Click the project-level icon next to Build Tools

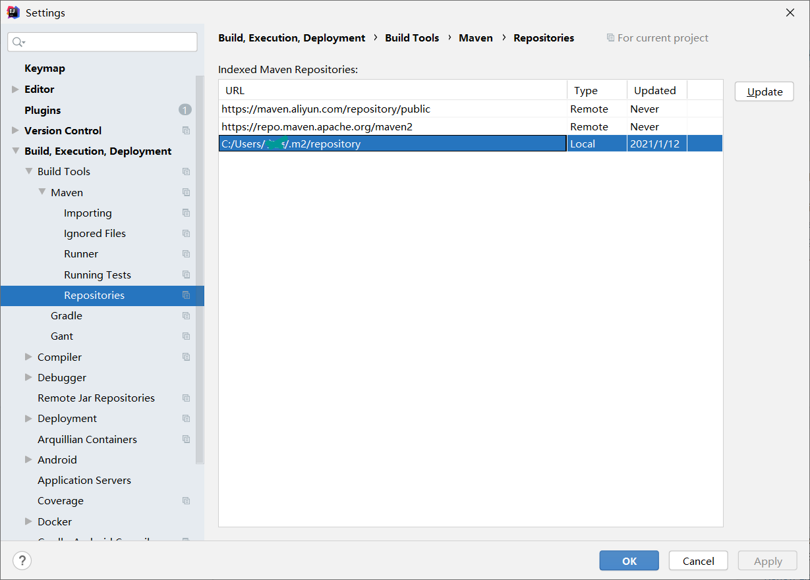click(x=186, y=171)
